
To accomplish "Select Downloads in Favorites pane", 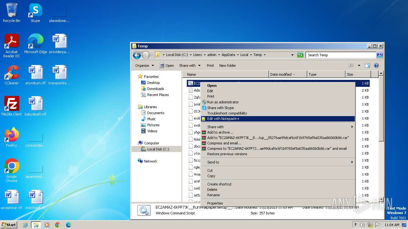I will point(156,89).
